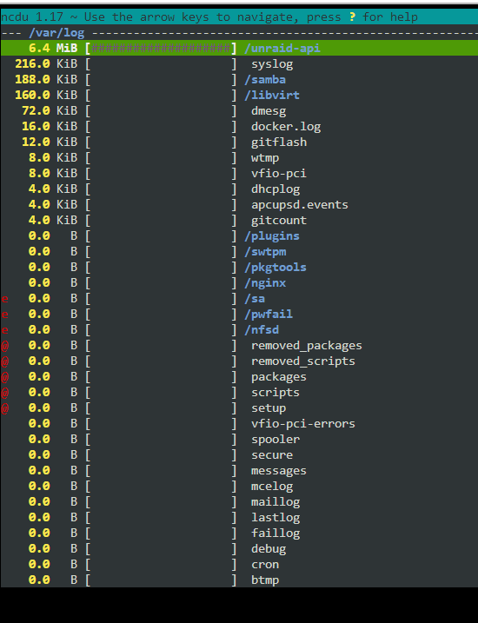
Task: Select the dmesg file entry
Action: coord(269,111)
